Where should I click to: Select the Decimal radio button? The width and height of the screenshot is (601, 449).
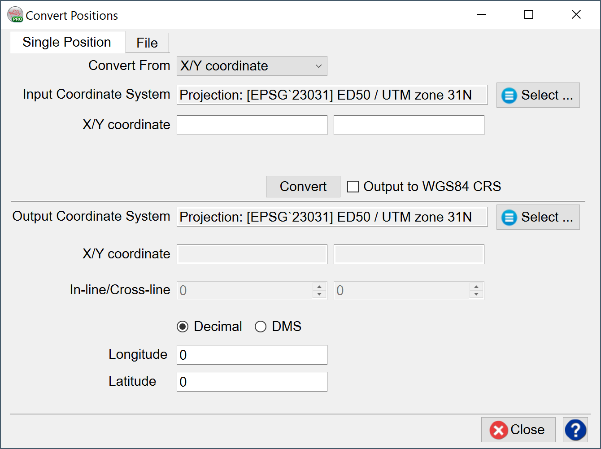[183, 327]
